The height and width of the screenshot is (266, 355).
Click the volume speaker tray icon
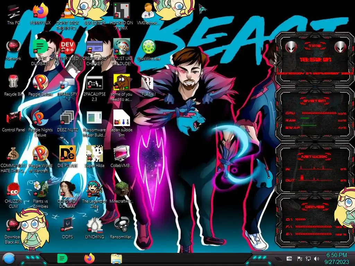click(x=317, y=259)
